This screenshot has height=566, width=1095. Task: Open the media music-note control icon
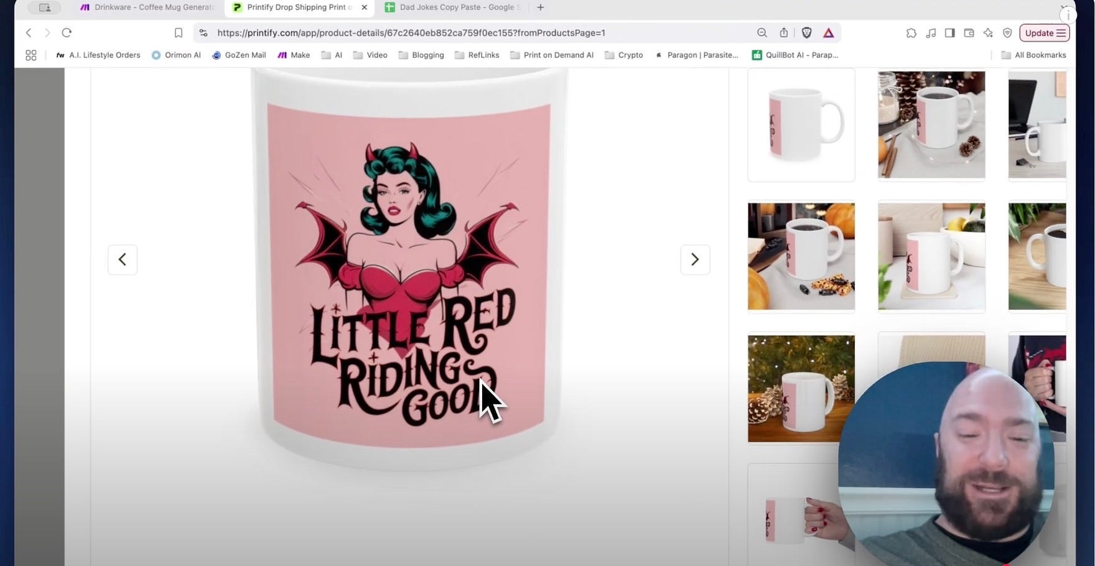(x=931, y=33)
